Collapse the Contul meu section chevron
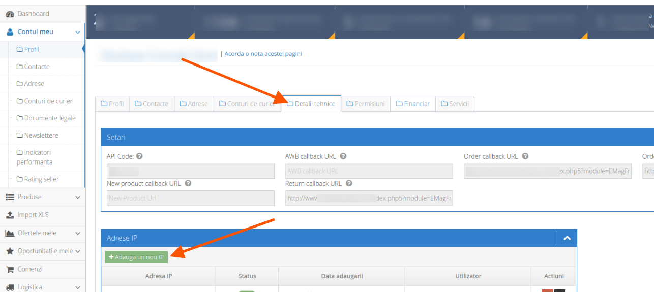 78,32
